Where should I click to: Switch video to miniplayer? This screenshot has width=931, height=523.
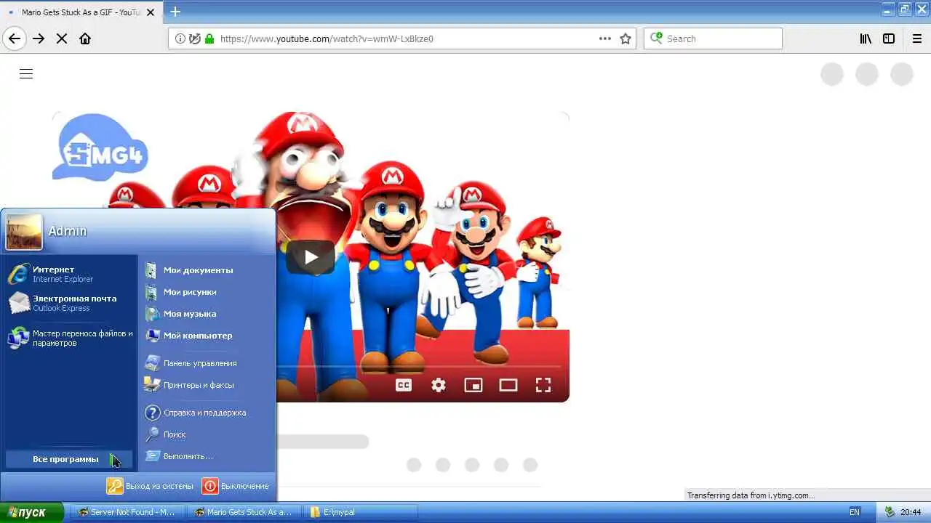[x=474, y=385]
